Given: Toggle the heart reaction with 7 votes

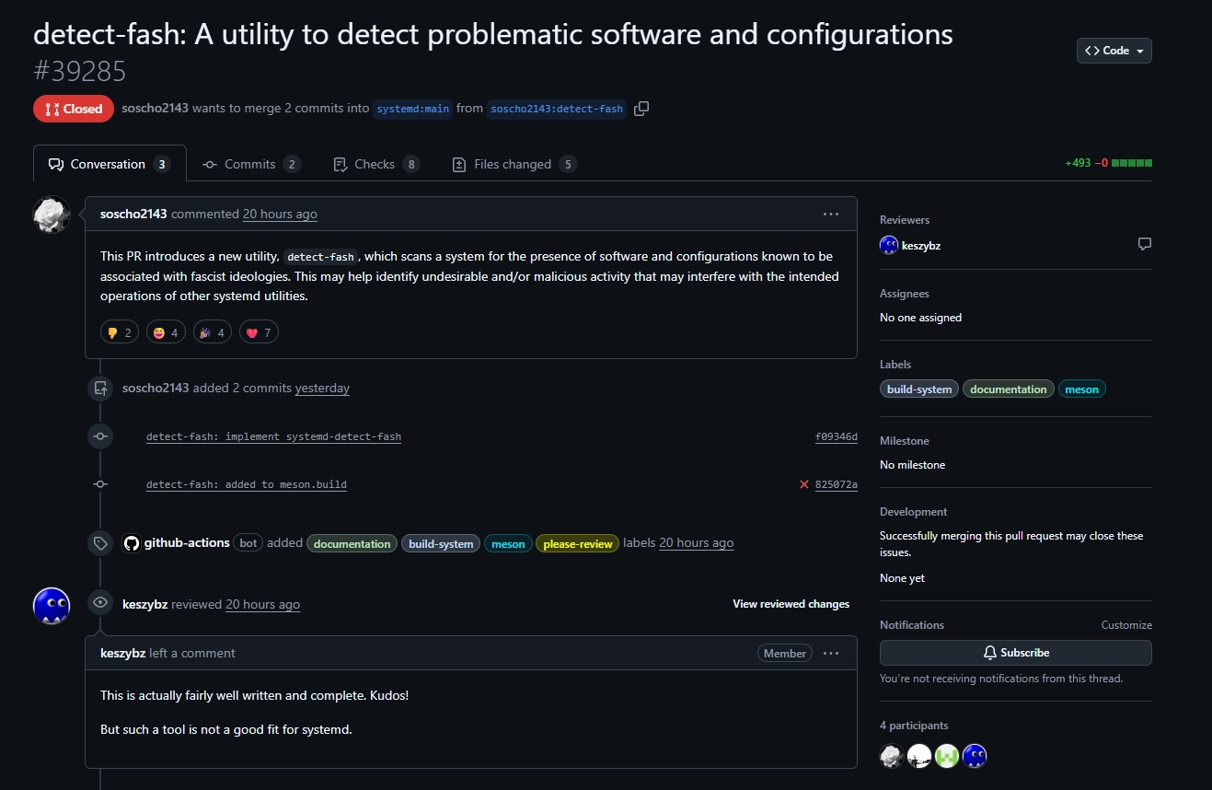Looking at the screenshot, I should (x=259, y=332).
